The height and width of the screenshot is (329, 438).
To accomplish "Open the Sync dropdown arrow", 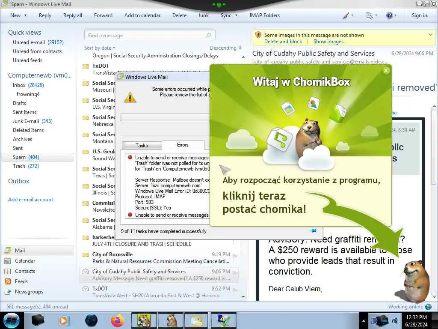I will pos(236,15).
